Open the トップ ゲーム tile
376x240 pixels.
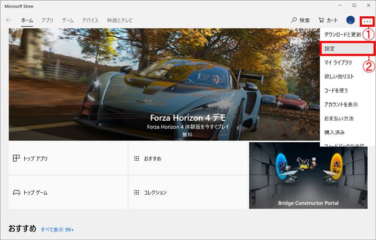(68, 192)
